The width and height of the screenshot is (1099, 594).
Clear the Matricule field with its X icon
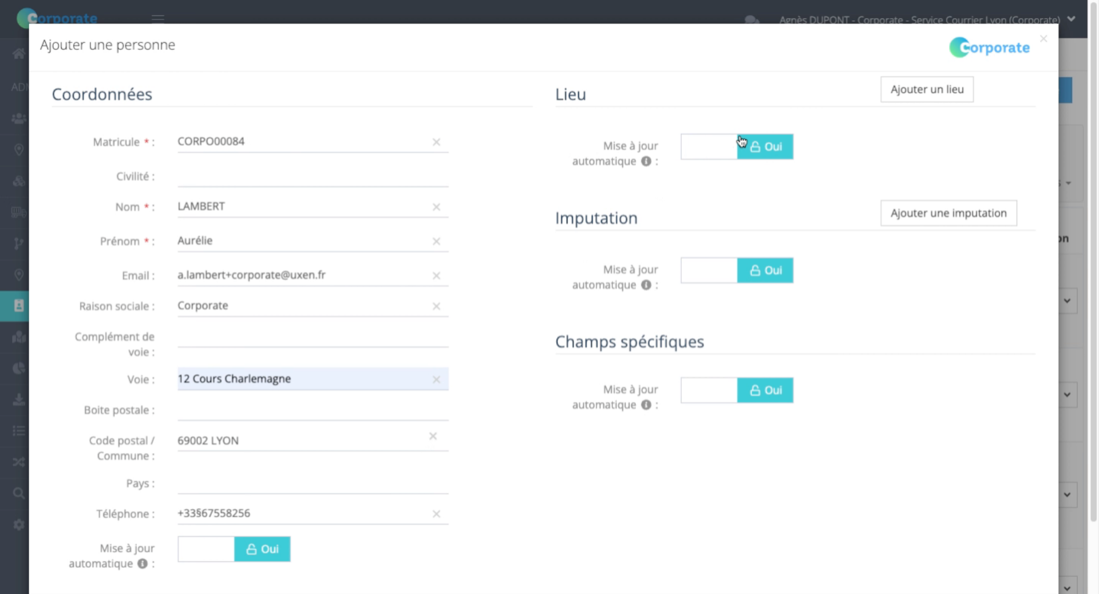pos(436,142)
